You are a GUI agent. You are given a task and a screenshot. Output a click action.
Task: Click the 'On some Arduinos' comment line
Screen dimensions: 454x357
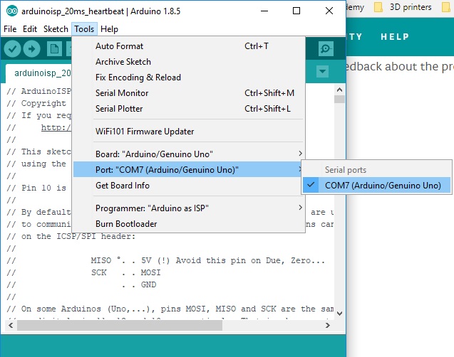170,309
